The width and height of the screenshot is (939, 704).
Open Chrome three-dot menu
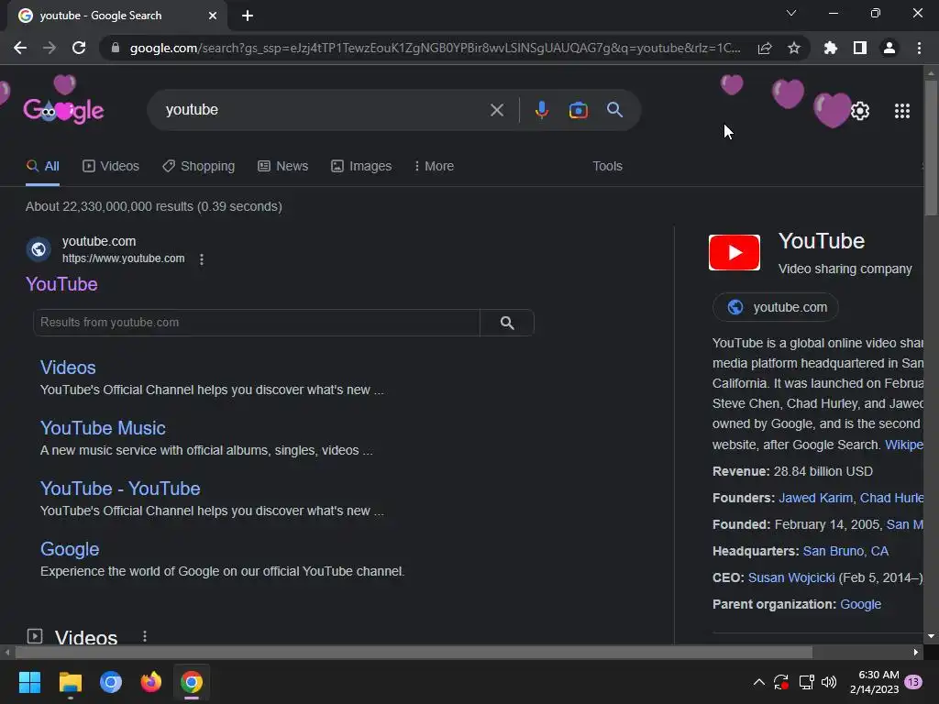[919, 48]
